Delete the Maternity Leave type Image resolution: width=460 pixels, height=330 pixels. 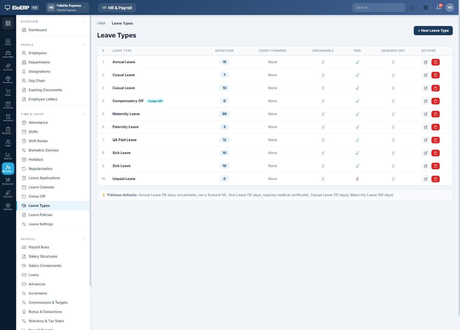click(435, 114)
